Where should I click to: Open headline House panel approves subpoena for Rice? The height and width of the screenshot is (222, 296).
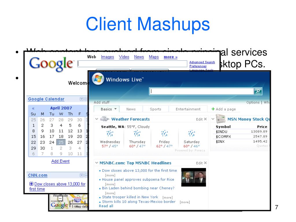tap(138, 179)
